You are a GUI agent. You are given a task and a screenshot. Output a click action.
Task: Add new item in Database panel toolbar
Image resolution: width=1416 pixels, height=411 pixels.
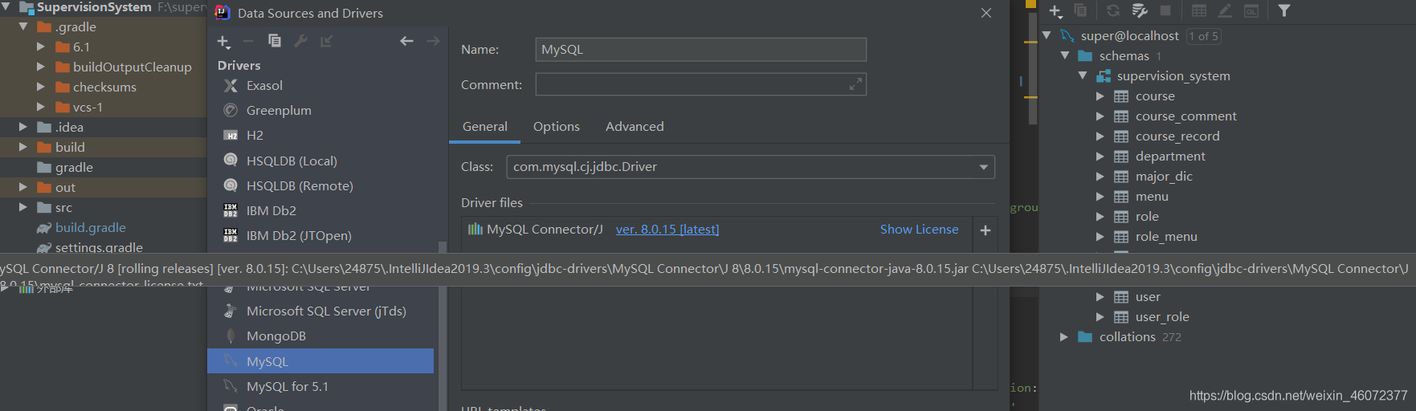[x=1056, y=11]
